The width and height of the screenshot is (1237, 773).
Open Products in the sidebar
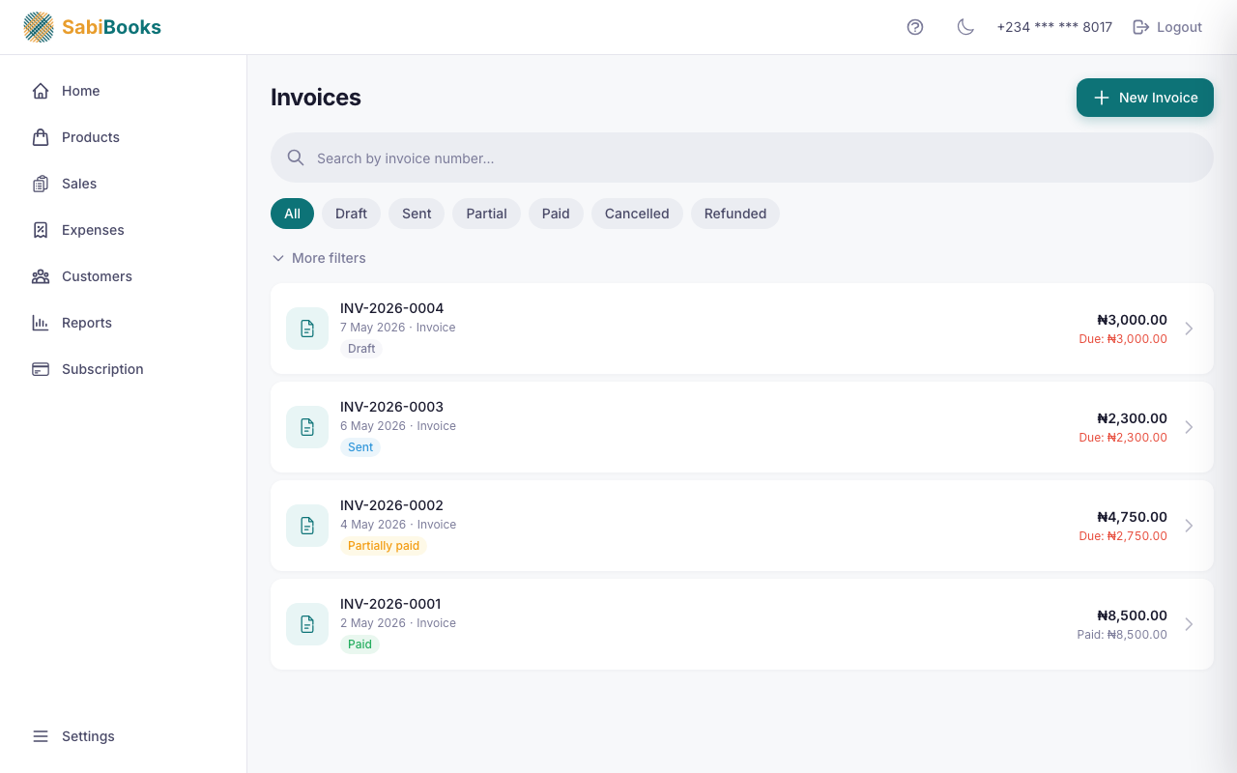tap(124, 137)
